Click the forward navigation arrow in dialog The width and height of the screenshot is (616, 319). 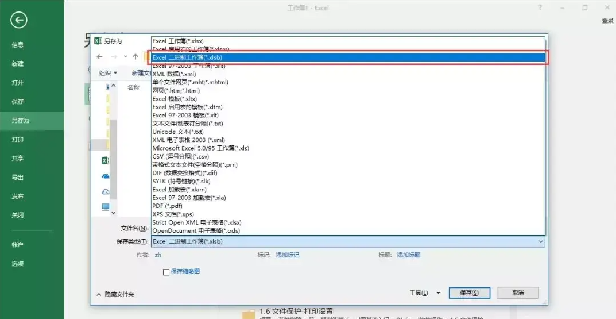(x=114, y=57)
